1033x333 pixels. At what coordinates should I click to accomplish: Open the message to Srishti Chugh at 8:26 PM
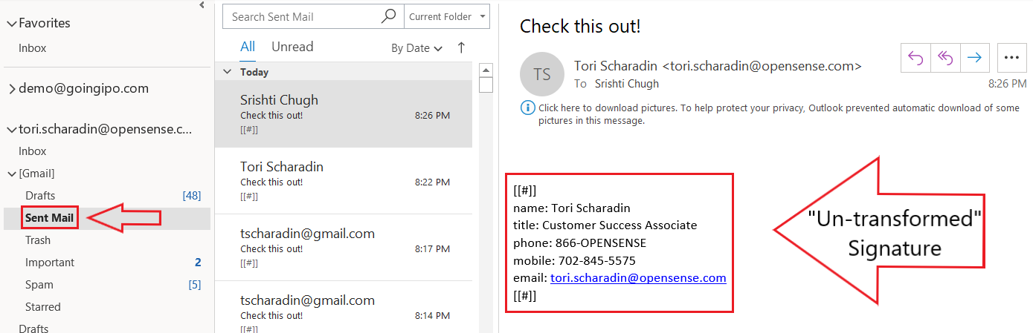pyautogui.click(x=344, y=113)
